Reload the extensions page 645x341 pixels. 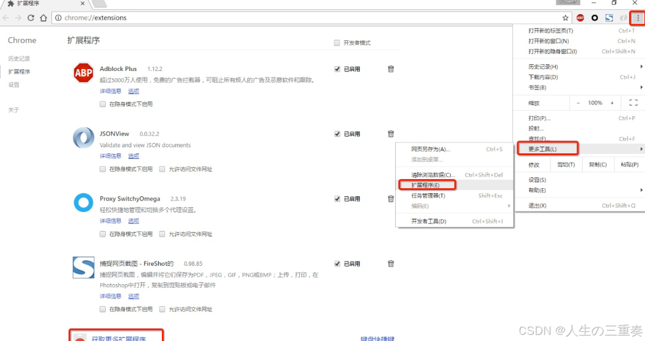tap(31, 18)
